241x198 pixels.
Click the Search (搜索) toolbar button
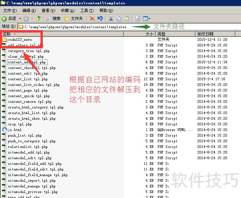[x=53, y=19]
